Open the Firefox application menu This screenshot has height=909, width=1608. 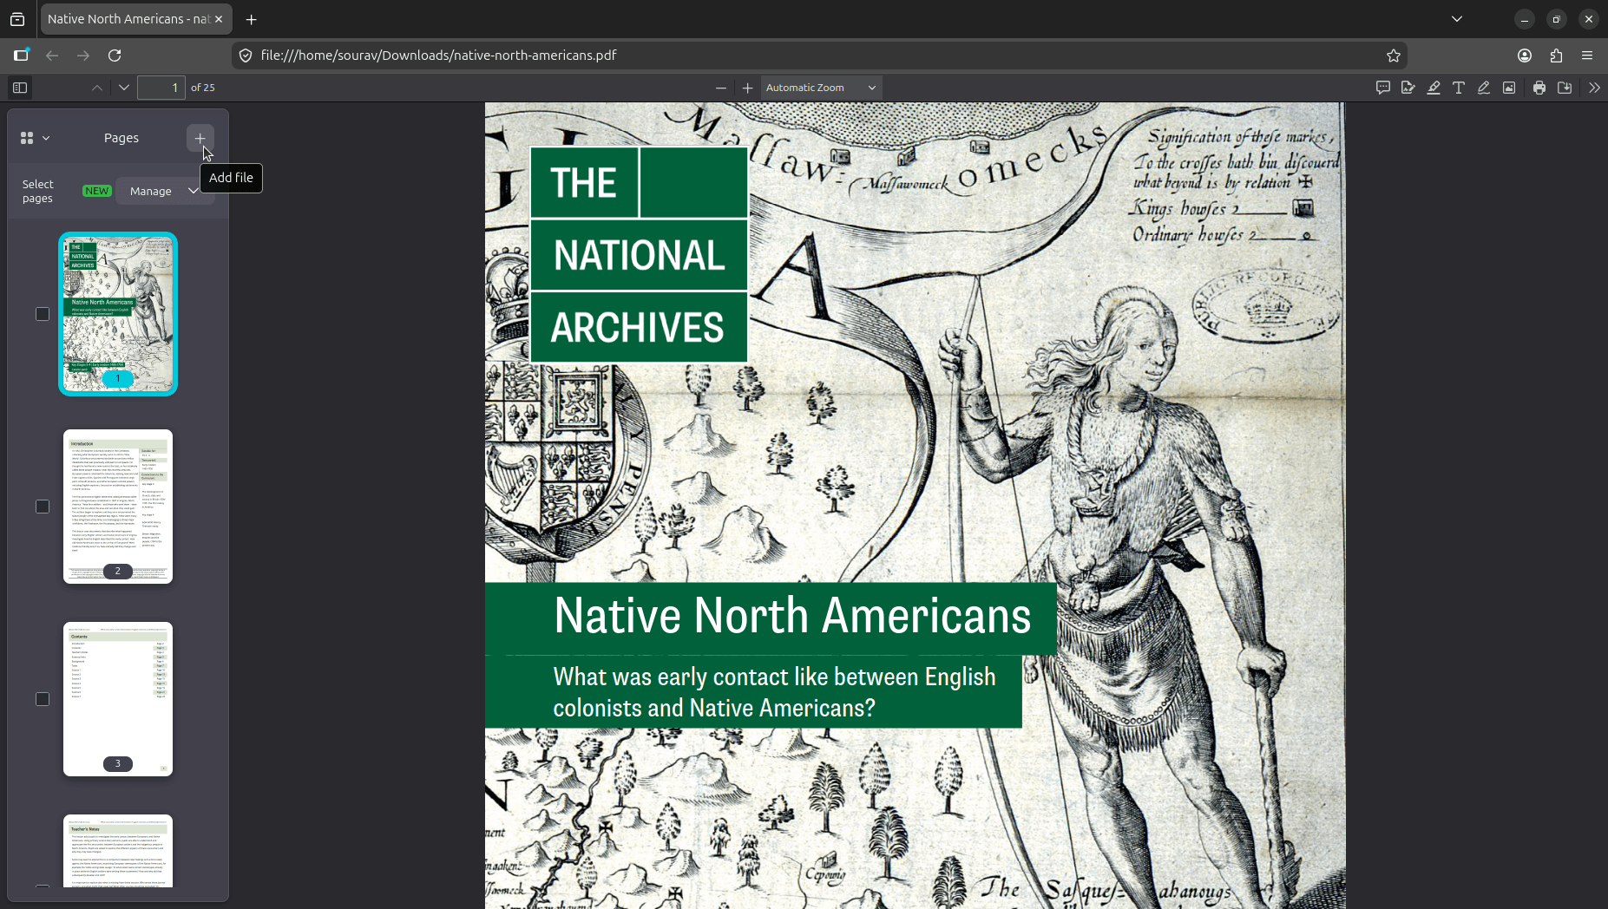click(1587, 56)
